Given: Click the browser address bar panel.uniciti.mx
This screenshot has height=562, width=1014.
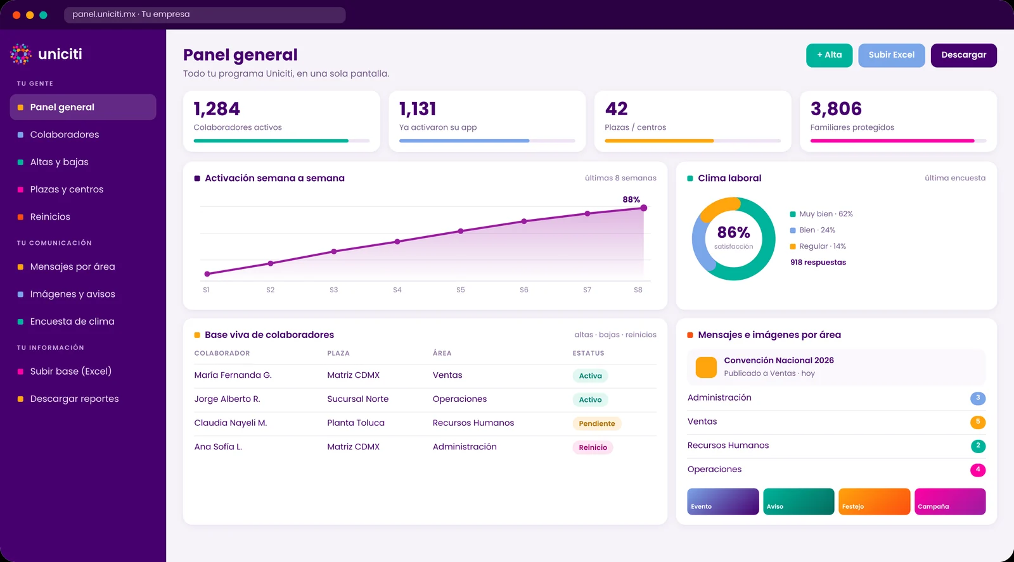Looking at the screenshot, I should [x=205, y=15].
